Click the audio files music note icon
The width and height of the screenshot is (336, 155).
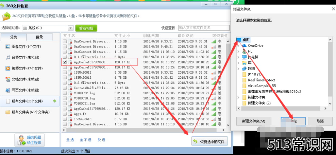(8, 58)
